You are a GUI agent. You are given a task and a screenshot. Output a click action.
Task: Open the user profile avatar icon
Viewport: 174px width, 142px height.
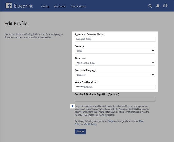[x=165, y=6]
